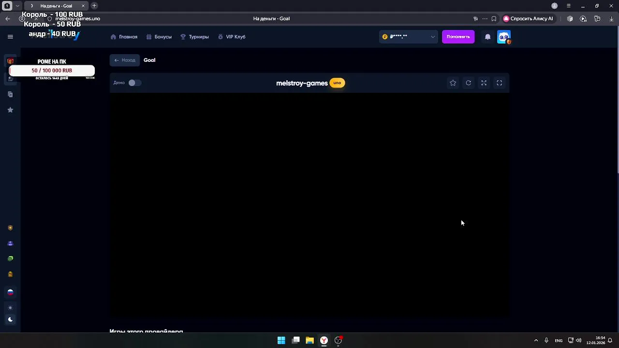Click the browser back arrow

8,19
